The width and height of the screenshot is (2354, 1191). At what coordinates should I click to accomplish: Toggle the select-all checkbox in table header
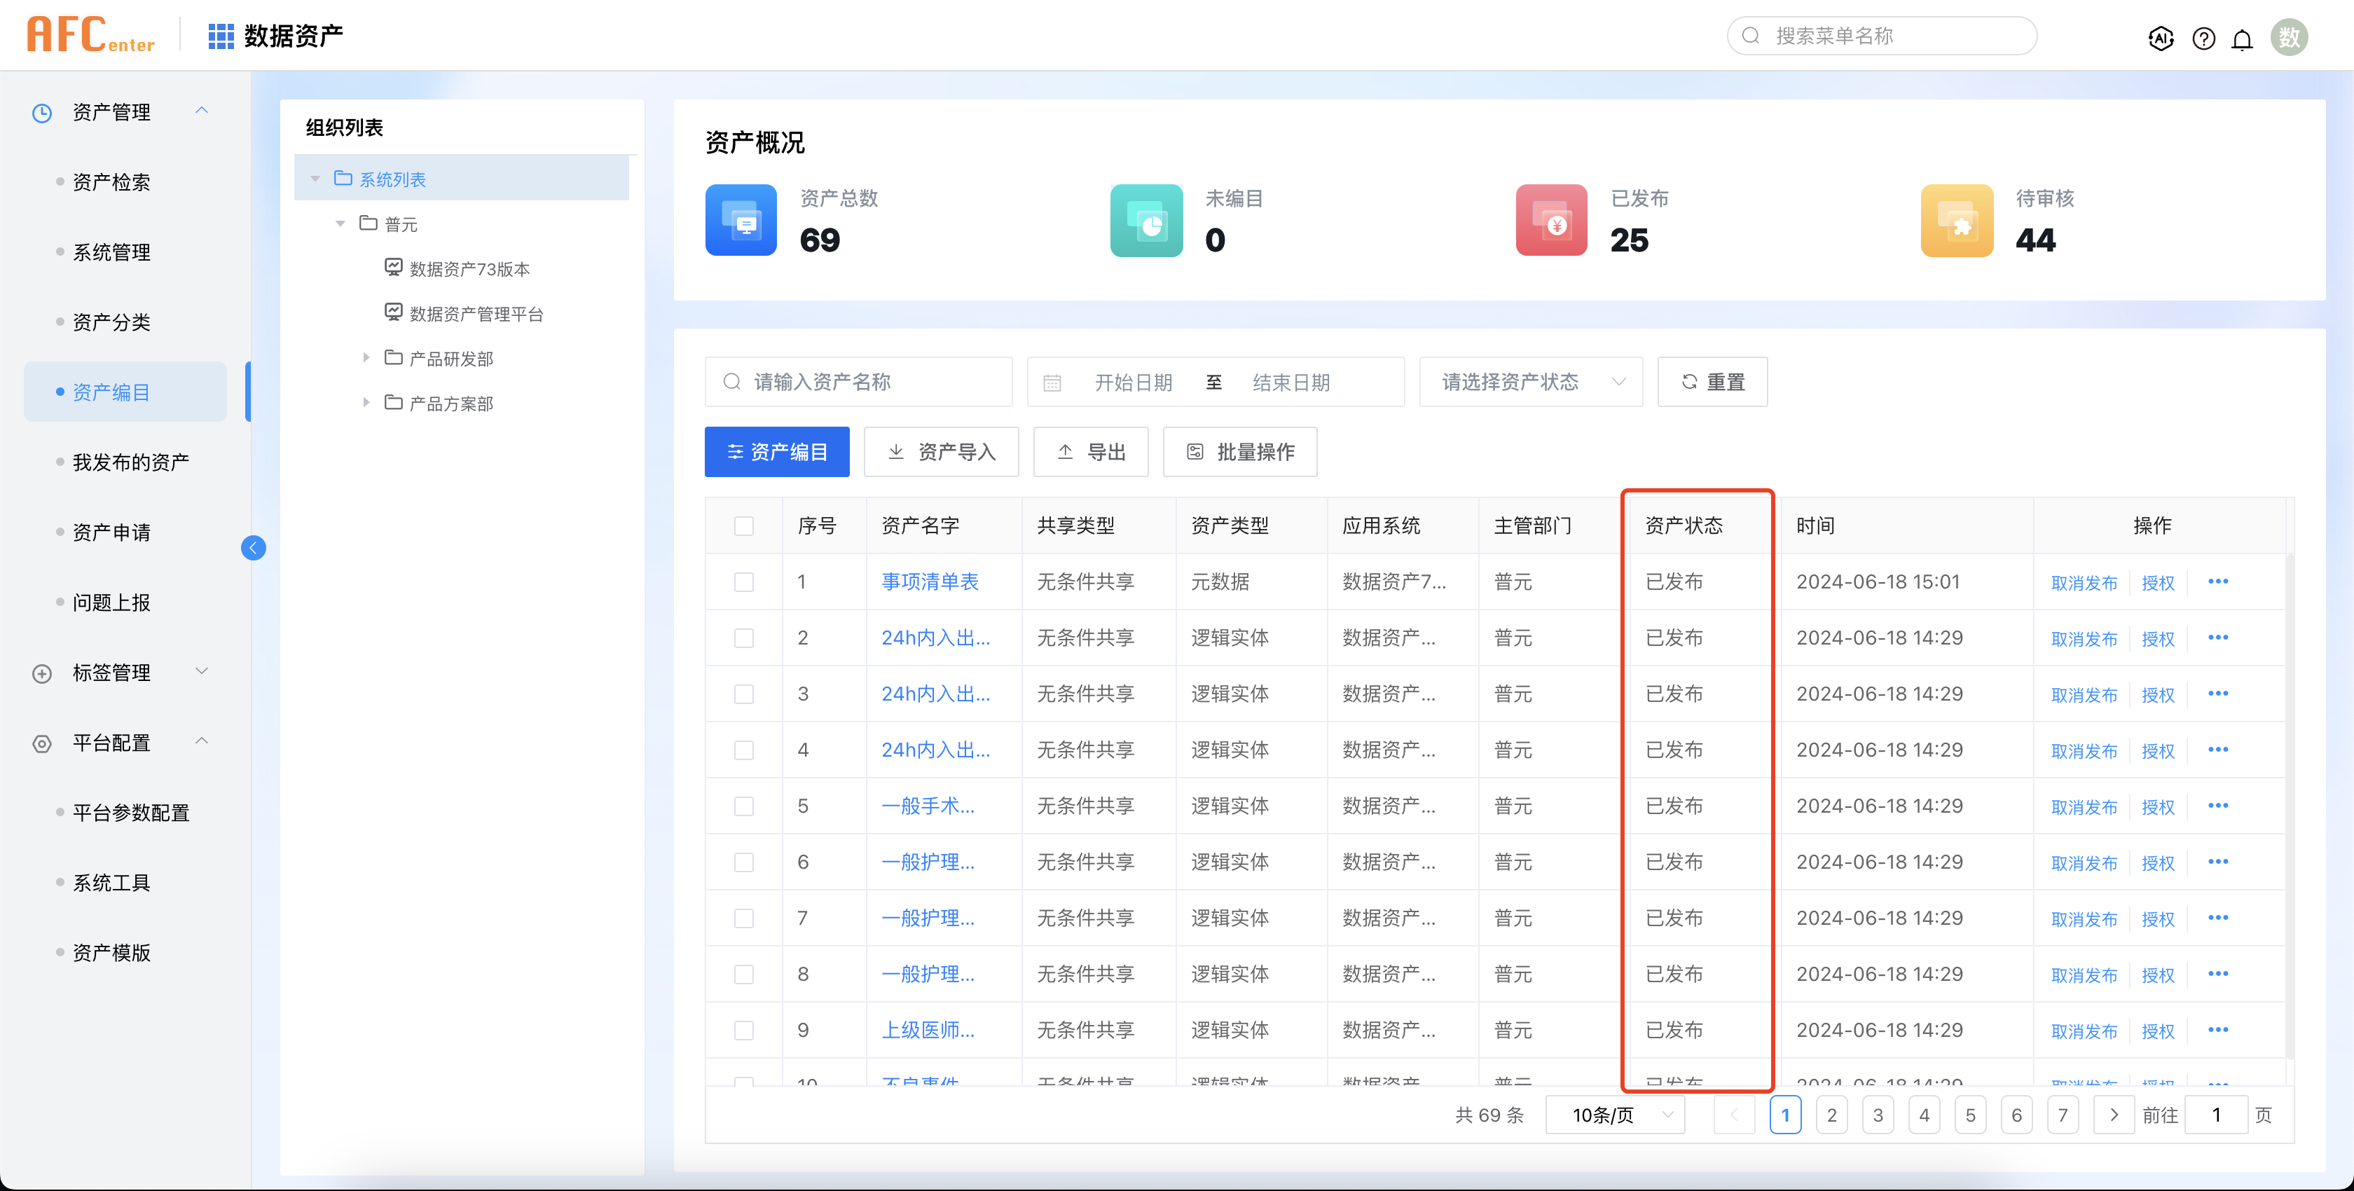click(x=744, y=525)
